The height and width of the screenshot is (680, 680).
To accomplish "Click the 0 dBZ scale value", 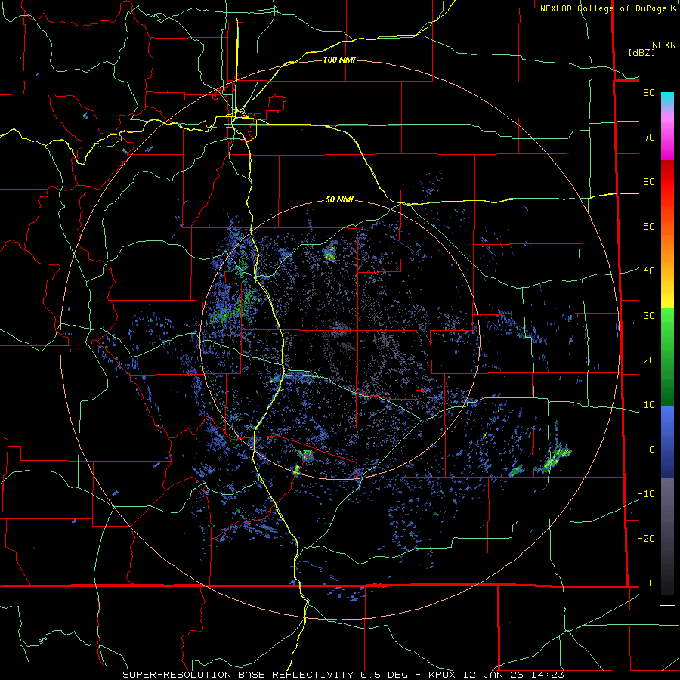I will (x=652, y=450).
